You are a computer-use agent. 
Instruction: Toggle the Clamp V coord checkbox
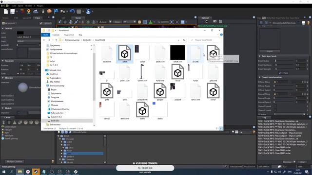pos(275,110)
